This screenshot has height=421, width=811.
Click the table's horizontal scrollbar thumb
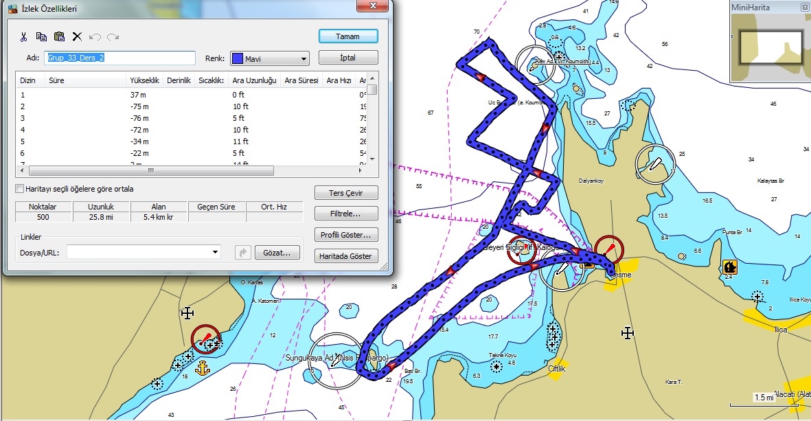[151, 170]
